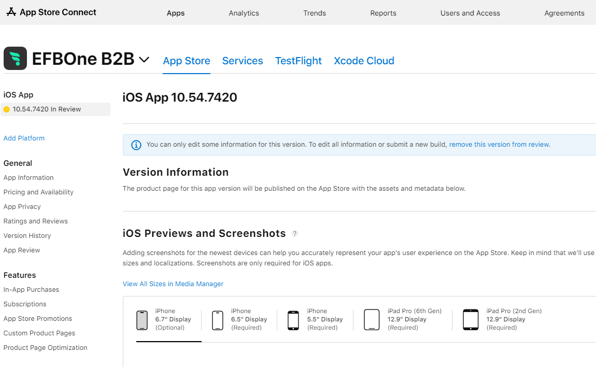Open Product Page Optimization in the sidebar

tap(45, 348)
